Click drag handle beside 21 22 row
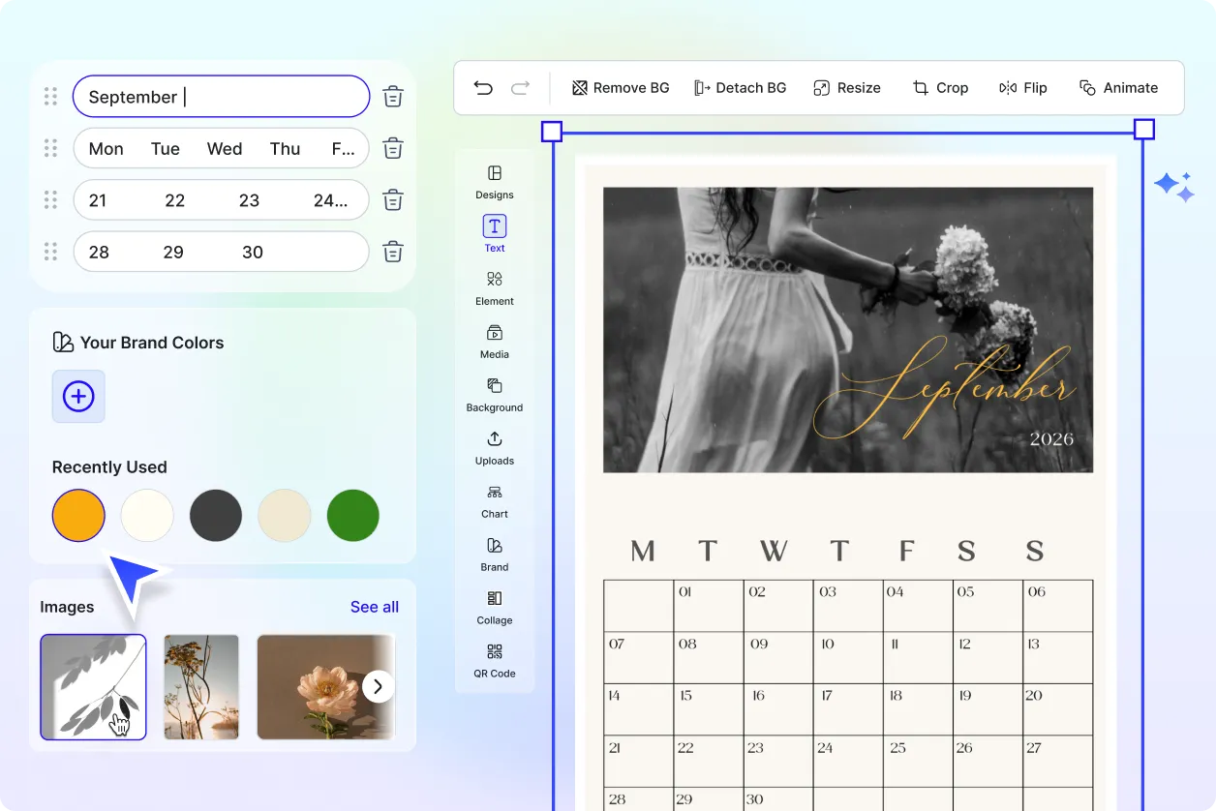 coord(51,200)
